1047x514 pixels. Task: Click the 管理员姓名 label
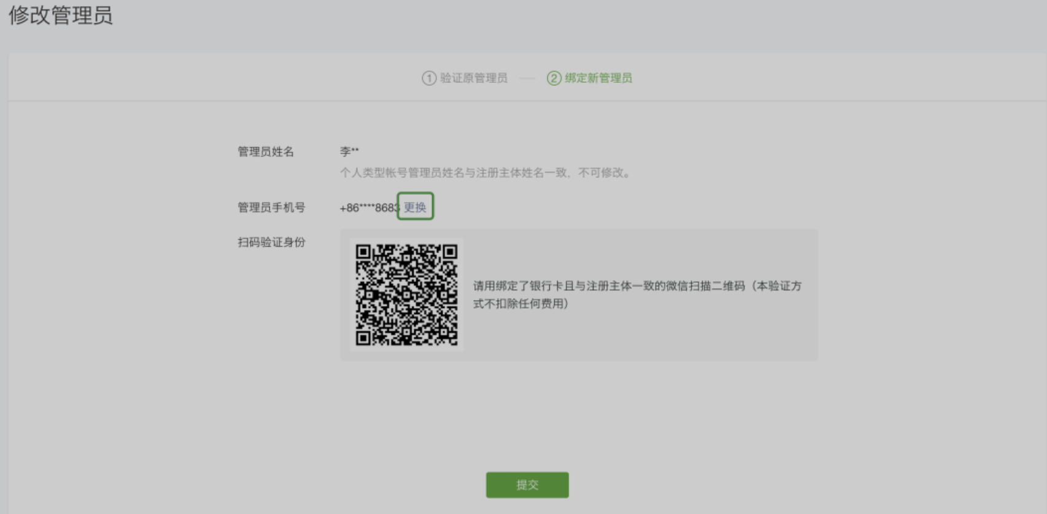point(266,152)
